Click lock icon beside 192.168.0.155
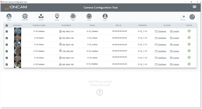The width and height of the screenshot is (202, 109). coord(60,64)
